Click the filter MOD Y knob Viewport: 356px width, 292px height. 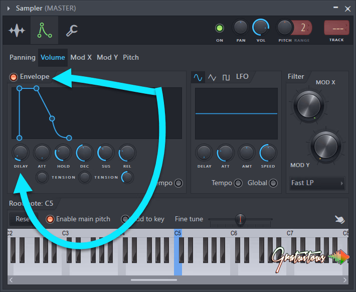326,147
